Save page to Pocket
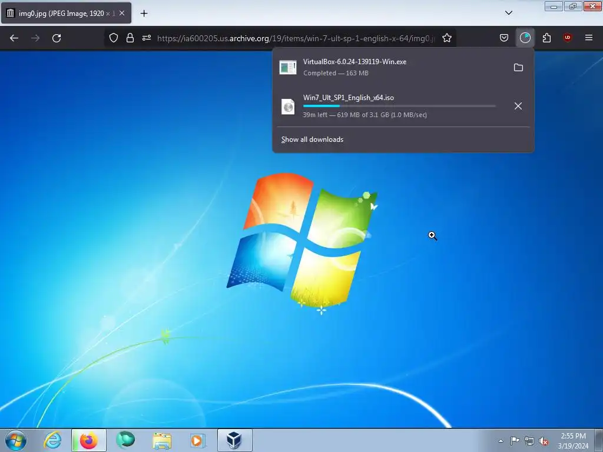 point(504,38)
